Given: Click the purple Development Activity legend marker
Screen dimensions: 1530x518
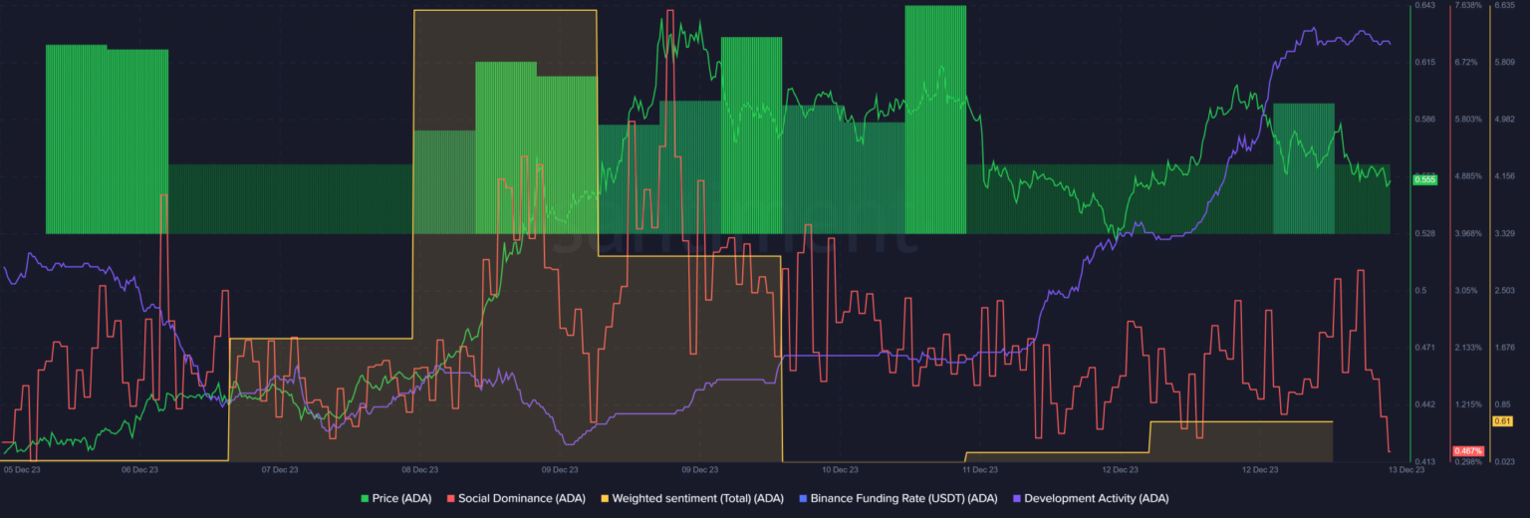Looking at the screenshot, I should coord(1016,498).
